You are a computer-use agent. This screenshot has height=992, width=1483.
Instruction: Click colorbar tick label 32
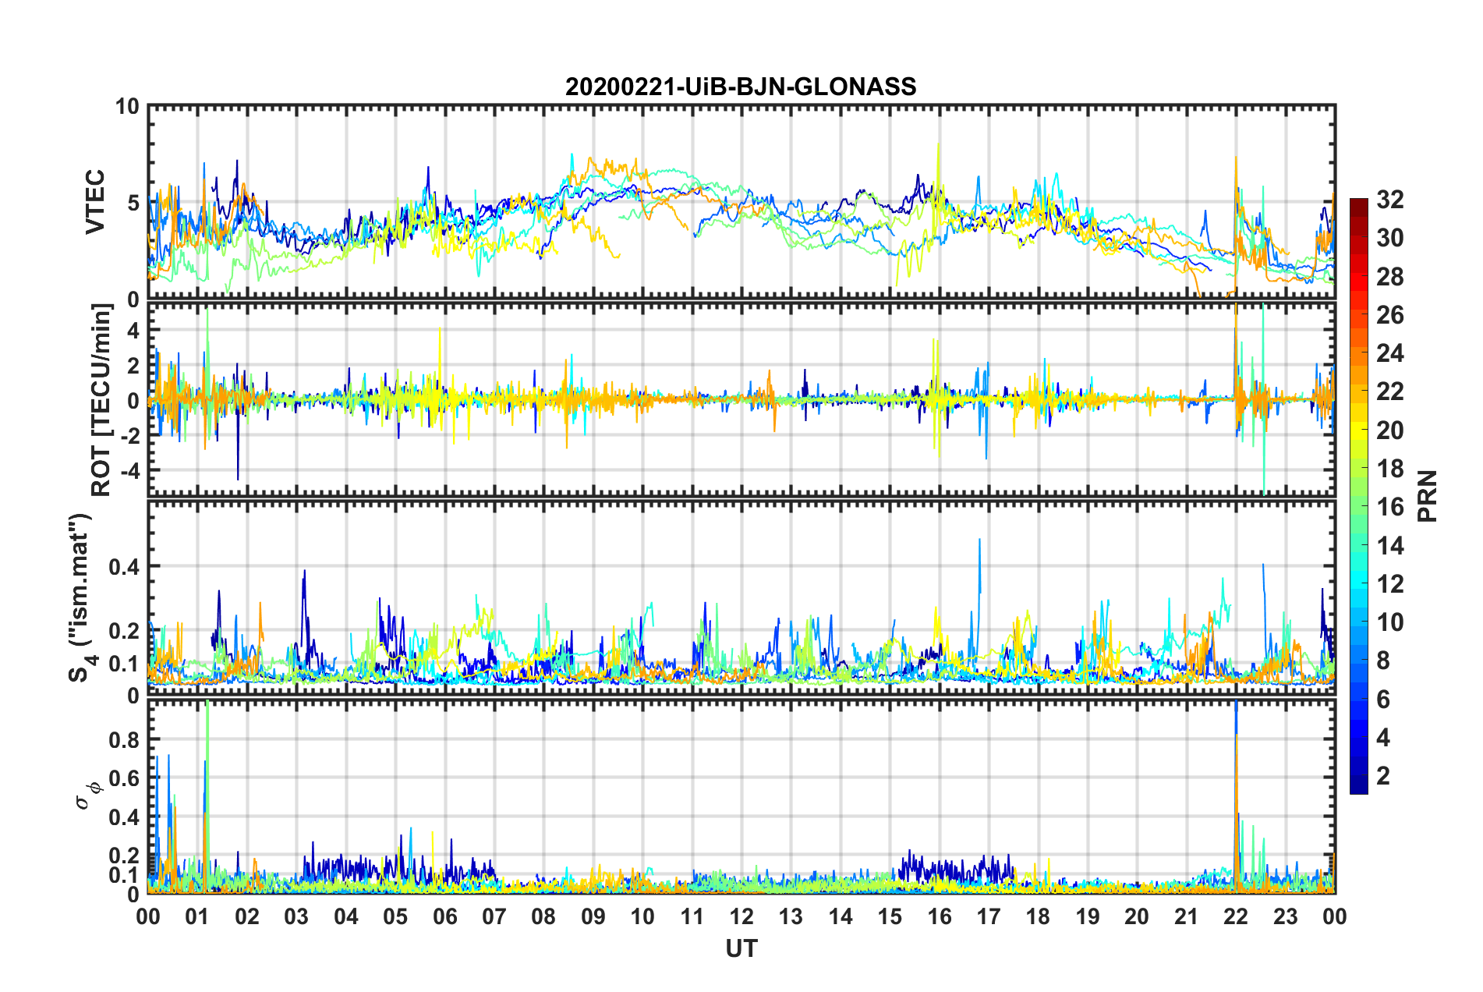pyautogui.click(x=1390, y=200)
